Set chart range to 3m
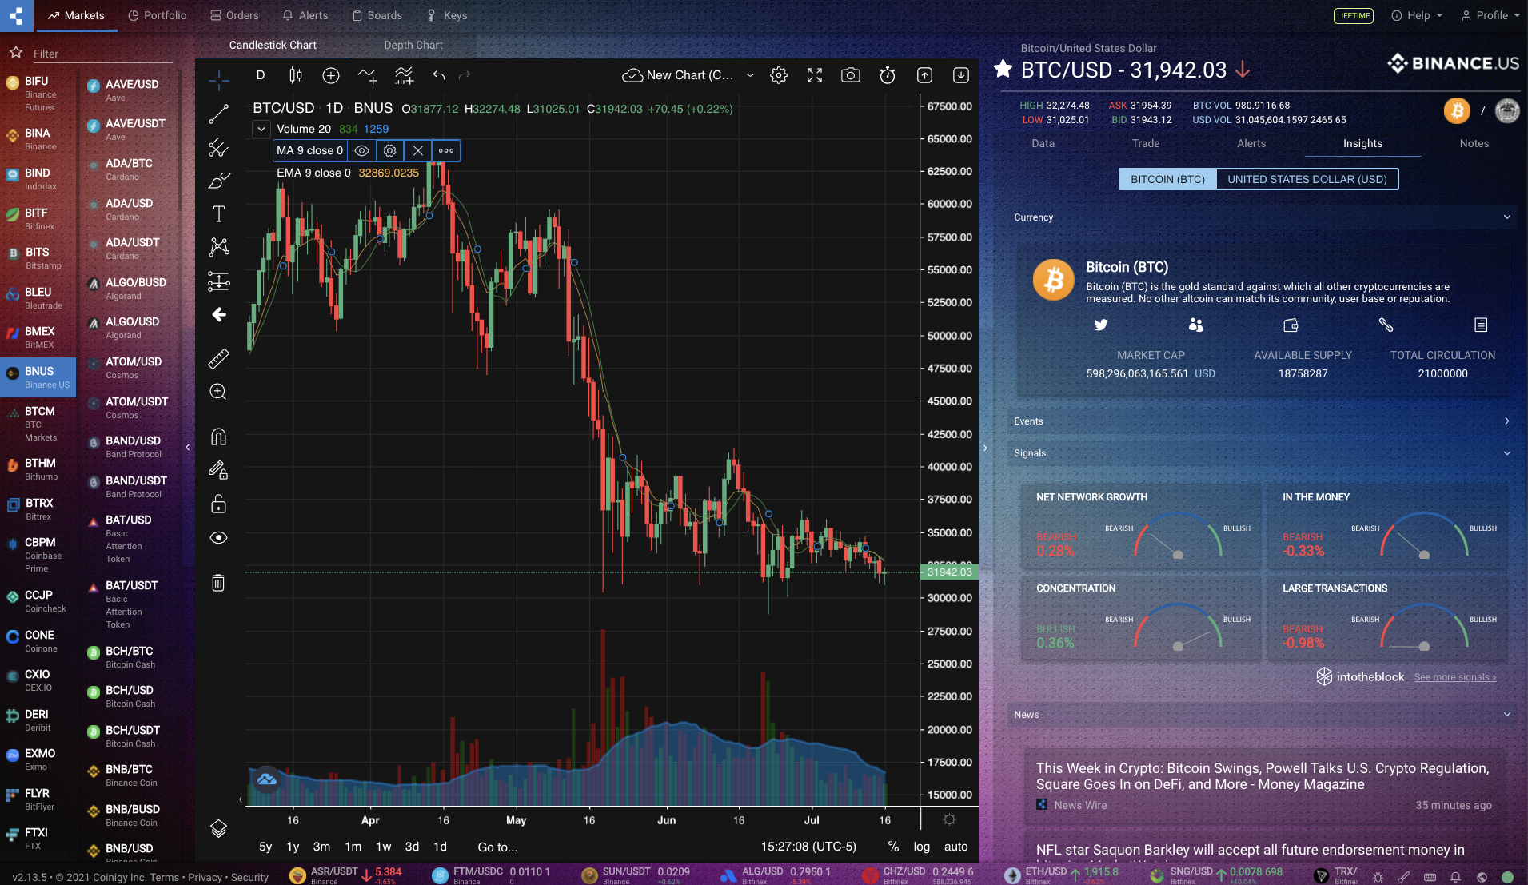The width and height of the screenshot is (1528, 885). tap(321, 847)
